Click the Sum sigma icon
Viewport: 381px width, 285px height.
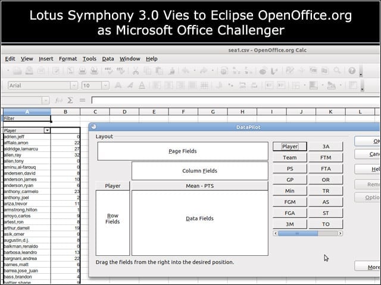click(70, 100)
